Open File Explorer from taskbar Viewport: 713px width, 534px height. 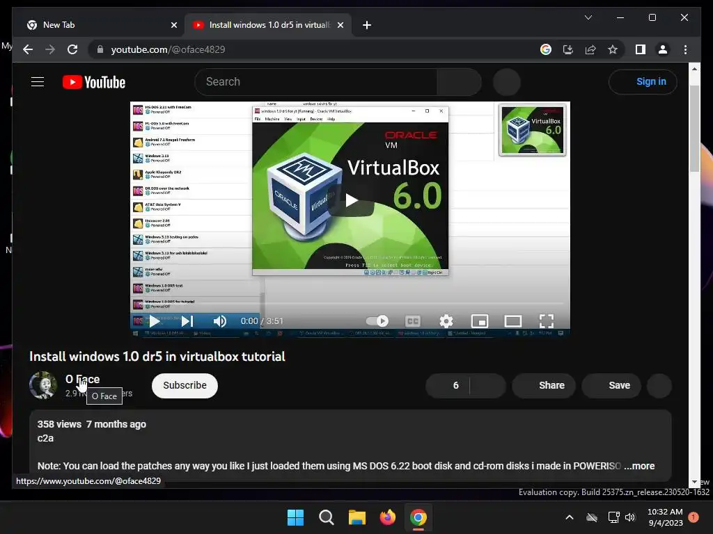pos(357,517)
